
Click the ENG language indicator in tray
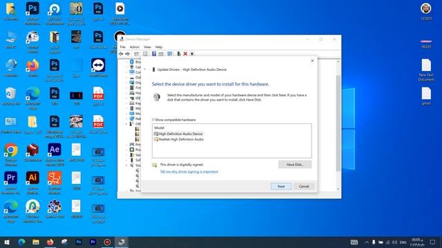[x=403, y=242]
